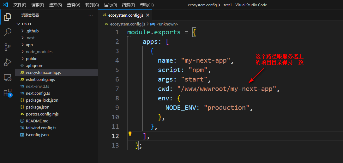The width and height of the screenshot is (343, 163).
Task: Click the 资源管理器 panel title
Action: click(30, 15)
